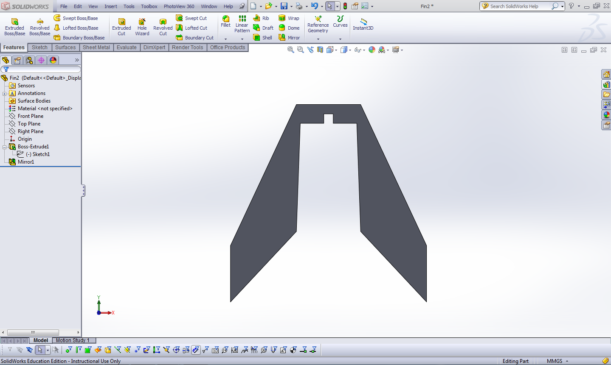Switch to the Motion Study 1 tab
The height and width of the screenshot is (365, 611).
point(73,340)
